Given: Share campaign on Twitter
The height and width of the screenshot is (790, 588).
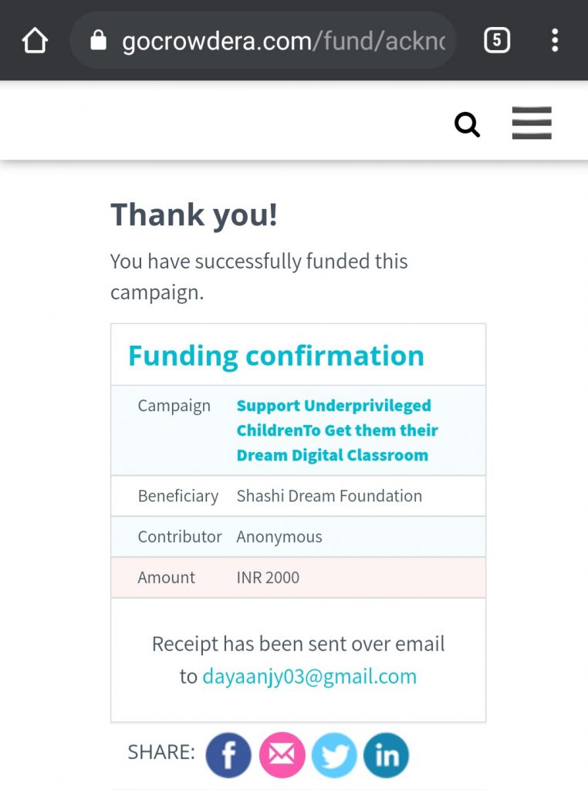Looking at the screenshot, I should [334, 755].
